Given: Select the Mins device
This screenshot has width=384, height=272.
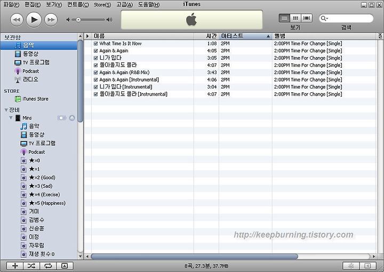Looking at the screenshot, I should [24, 118].
